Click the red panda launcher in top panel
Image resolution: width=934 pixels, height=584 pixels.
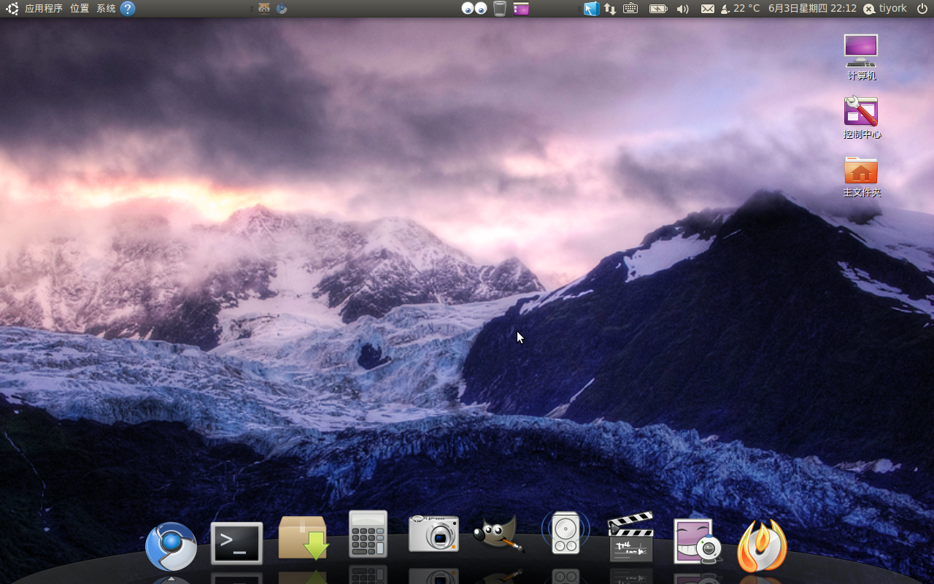tap(263, 9)
